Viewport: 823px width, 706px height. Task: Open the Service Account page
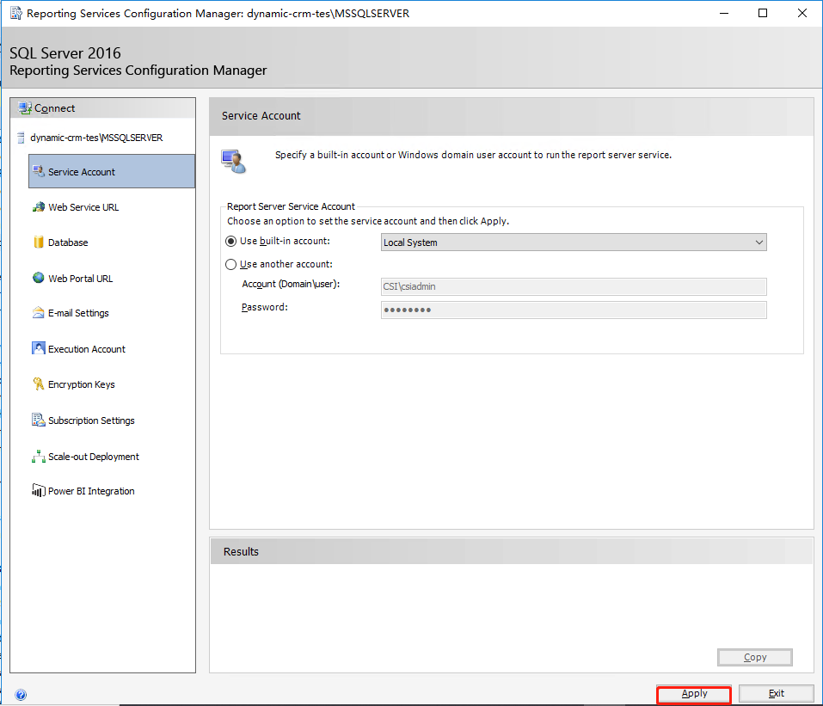[x=111, y=172]
